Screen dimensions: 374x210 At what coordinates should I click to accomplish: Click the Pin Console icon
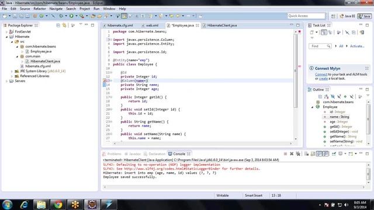point(334,154)
